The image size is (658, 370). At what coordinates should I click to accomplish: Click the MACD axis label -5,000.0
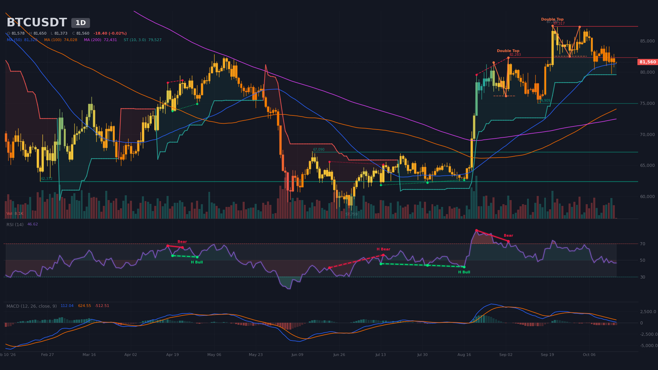648,346
